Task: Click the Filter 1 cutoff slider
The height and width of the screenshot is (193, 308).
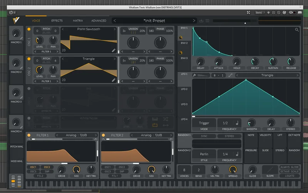Action: (64, 164)
